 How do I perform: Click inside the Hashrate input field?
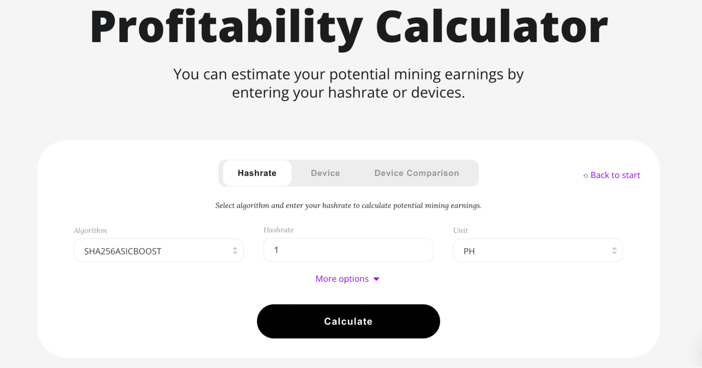(x=348, y=250)
